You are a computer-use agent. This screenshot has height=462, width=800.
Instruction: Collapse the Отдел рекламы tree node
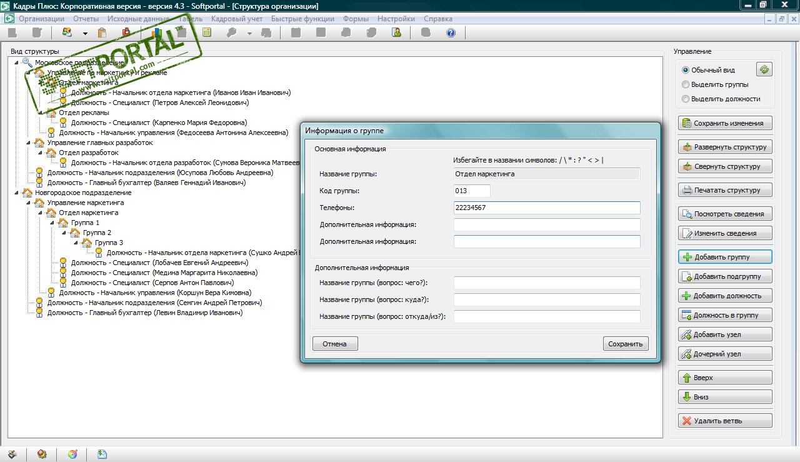[40, 113]
